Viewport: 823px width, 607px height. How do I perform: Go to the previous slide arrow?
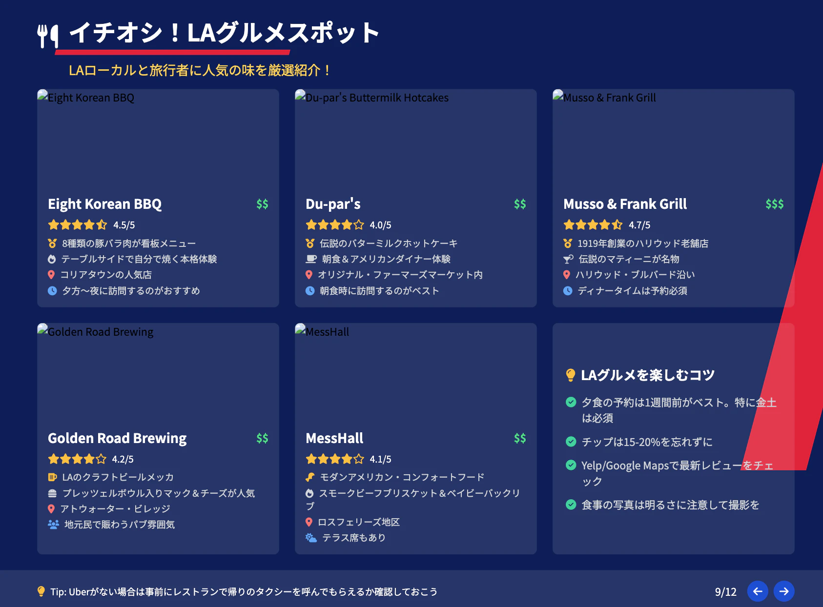758,591
